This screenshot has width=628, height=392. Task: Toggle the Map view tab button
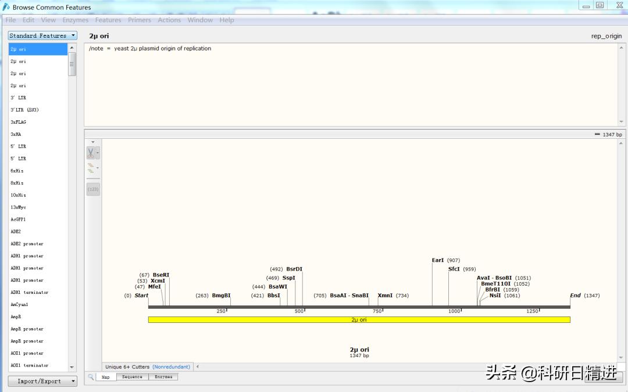106,377
